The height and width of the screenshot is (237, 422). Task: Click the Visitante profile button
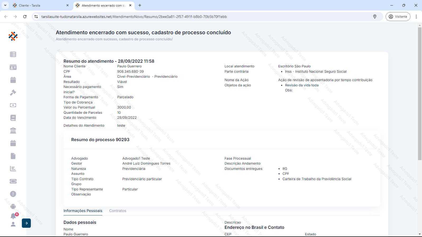398,17
